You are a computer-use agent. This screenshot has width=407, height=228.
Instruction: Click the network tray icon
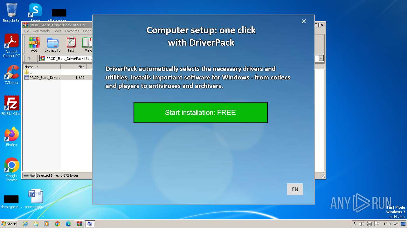point(369,224)
